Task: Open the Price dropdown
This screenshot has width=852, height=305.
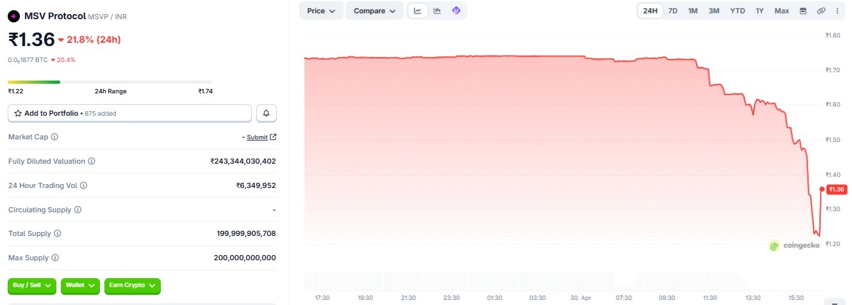Action: point(321,11)
